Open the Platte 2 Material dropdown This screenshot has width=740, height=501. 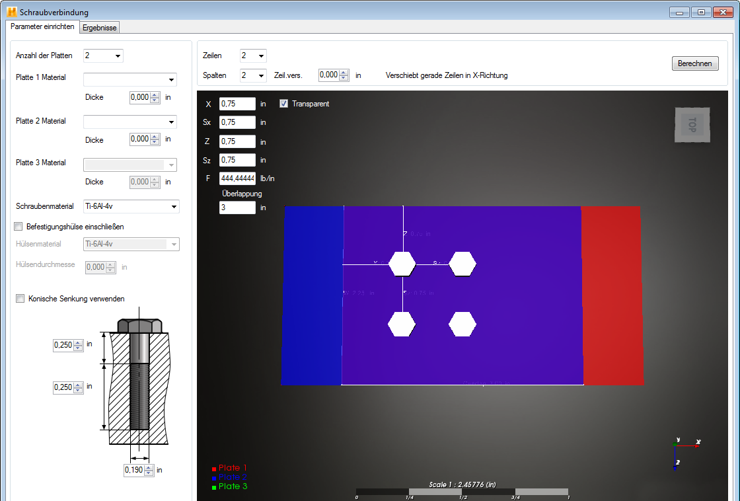pos(129,122)
